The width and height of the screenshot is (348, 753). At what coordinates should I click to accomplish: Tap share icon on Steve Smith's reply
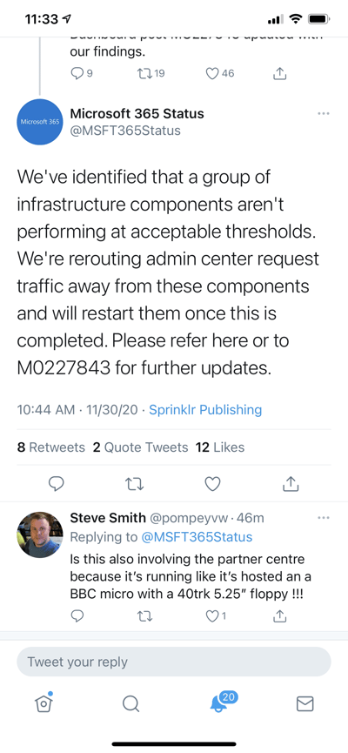(280, 615)
